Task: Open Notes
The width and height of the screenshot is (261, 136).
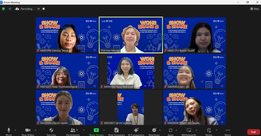Action: (x=209, y=132)
